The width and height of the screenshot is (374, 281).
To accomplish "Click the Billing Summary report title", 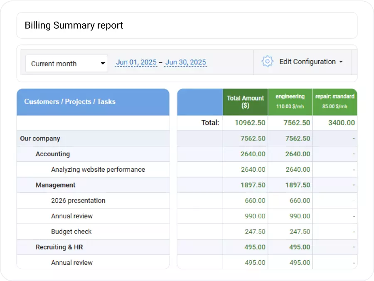I will click(x=74, y=25).
